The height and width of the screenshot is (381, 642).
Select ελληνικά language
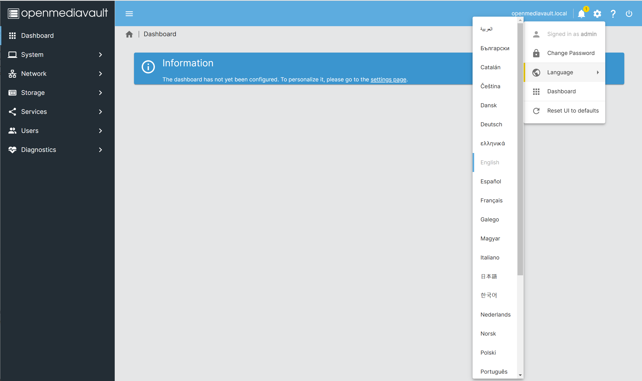495,143
